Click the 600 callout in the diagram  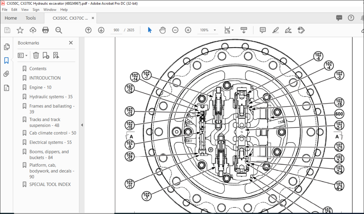[339, 114]
